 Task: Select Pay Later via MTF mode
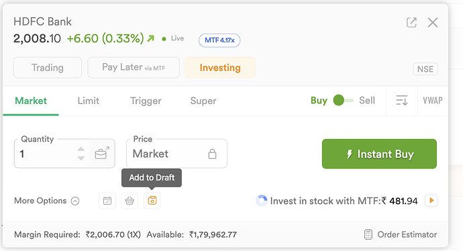134,68
